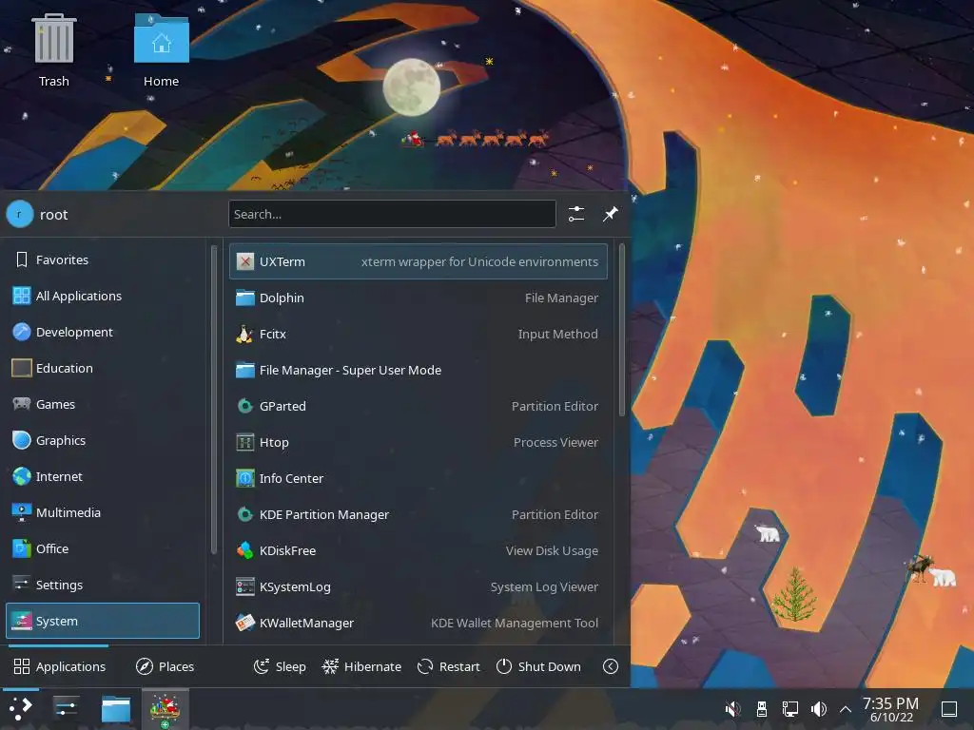
Task: Click the Show Desktop tray button
Action: pyautogui.click(x=949, y=709)
